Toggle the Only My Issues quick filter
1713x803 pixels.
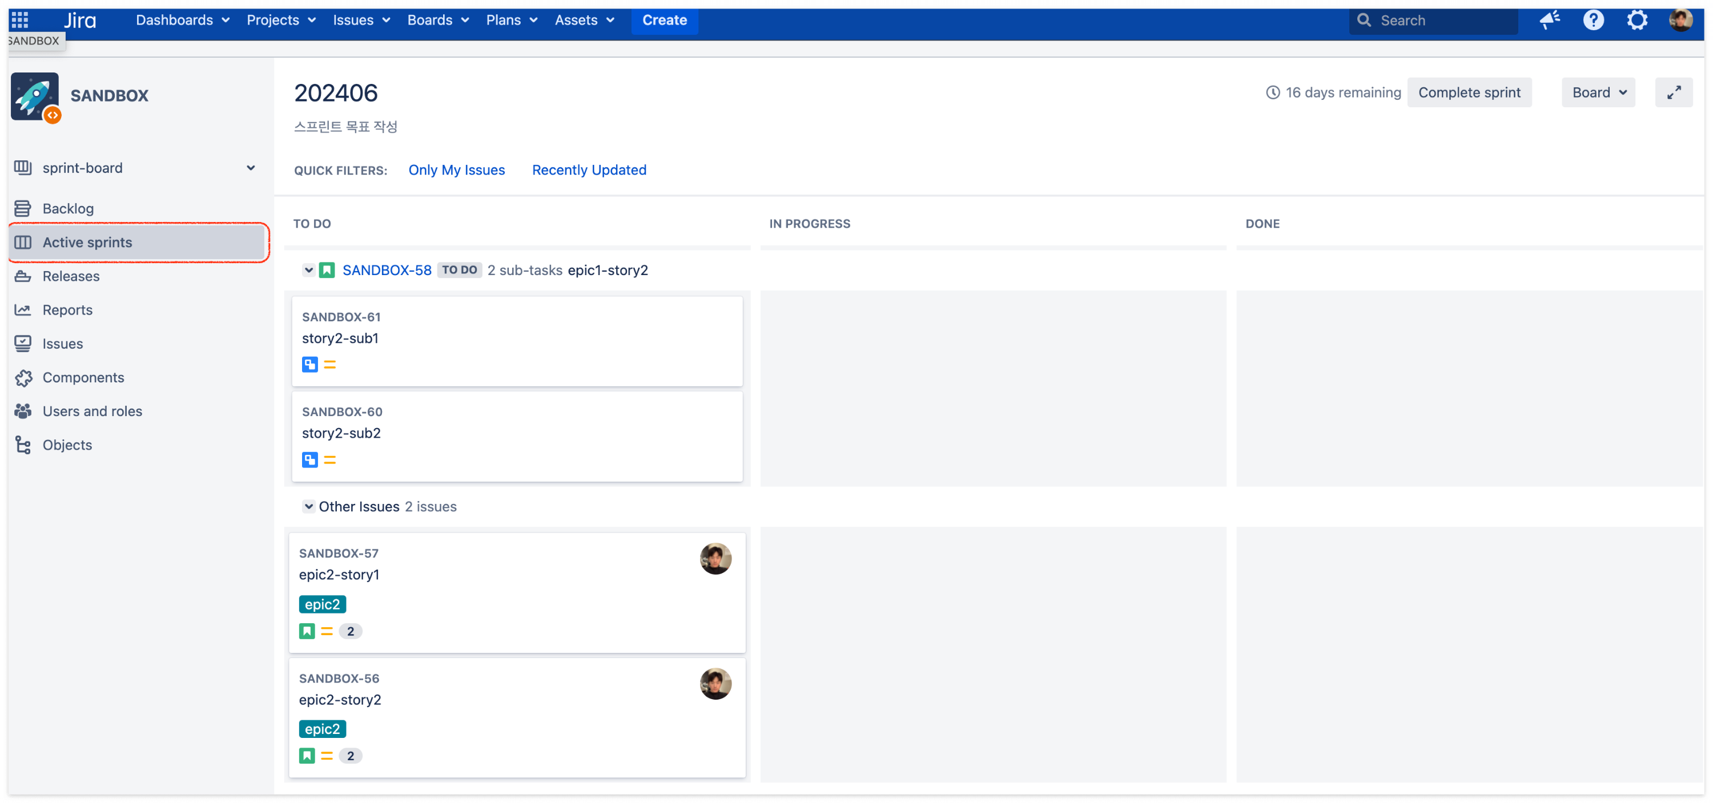pyautogui.click(x=456, y=170)
